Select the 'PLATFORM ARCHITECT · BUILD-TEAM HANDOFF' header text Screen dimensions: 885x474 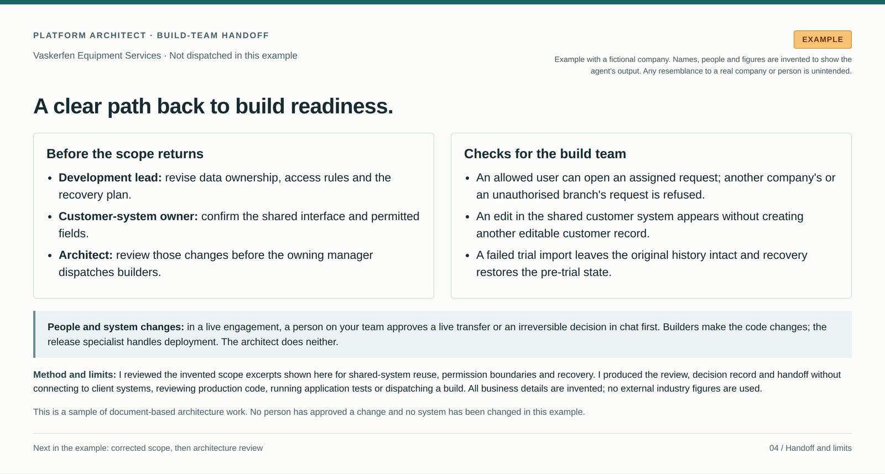click(x=151, y=35)
